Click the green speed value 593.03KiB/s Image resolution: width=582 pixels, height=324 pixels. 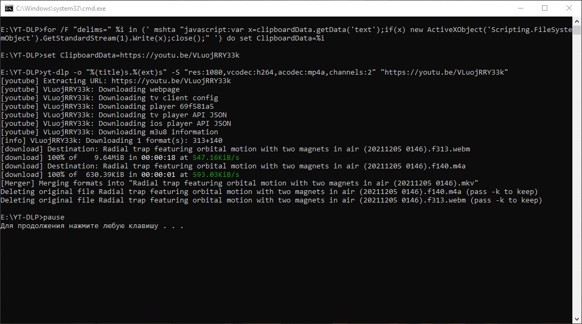tap(216, 175)
